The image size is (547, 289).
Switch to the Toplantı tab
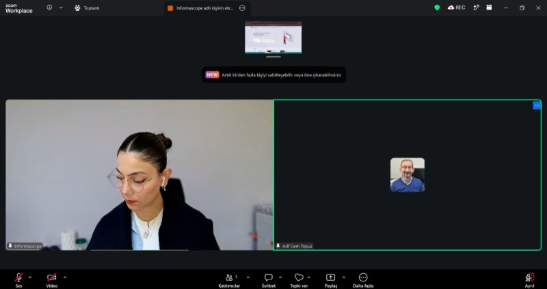pyautogui.click(x=87, y=8)
